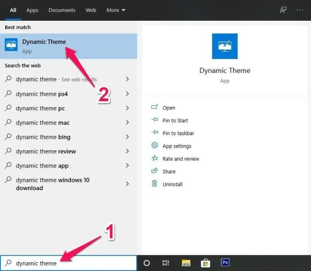Click the Rate and review star icon
Image resolution: width=311 pixels, height=271 pixels.
[x=154, y=158]
